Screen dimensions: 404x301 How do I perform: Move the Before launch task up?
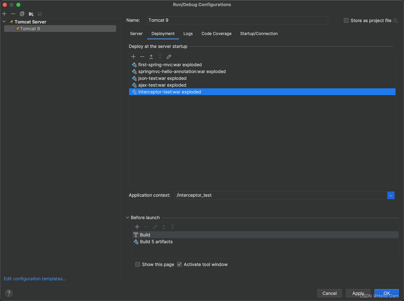point(164,227)
